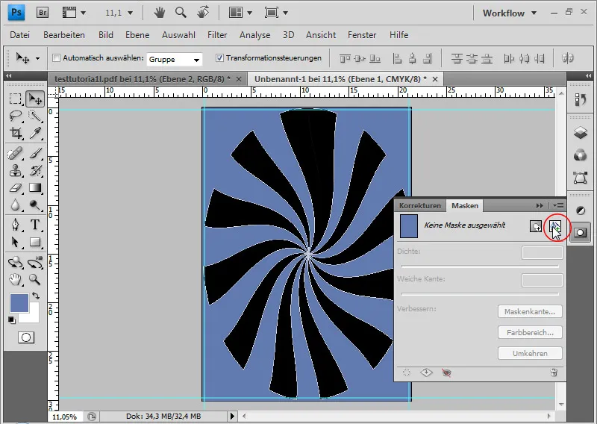
Task: Switch to the Korrekturen tab
Action: pos(420,206)
